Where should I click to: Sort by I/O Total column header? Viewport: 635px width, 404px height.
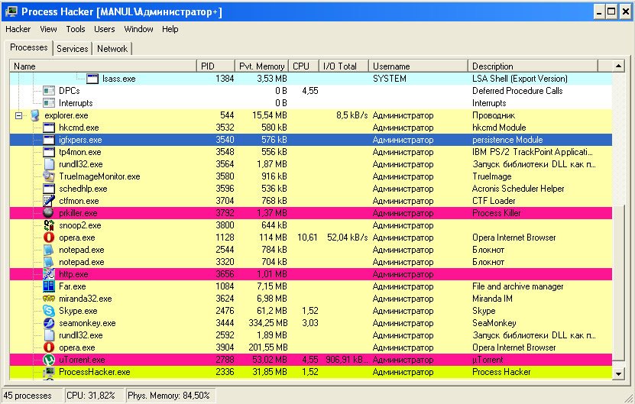tap(344, 66)
